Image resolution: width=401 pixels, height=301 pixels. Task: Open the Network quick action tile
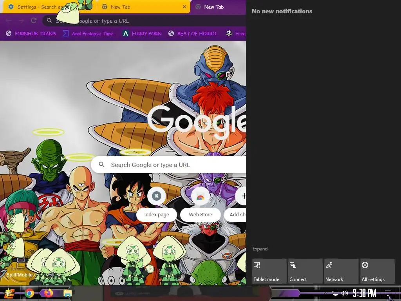coord(341,271)
